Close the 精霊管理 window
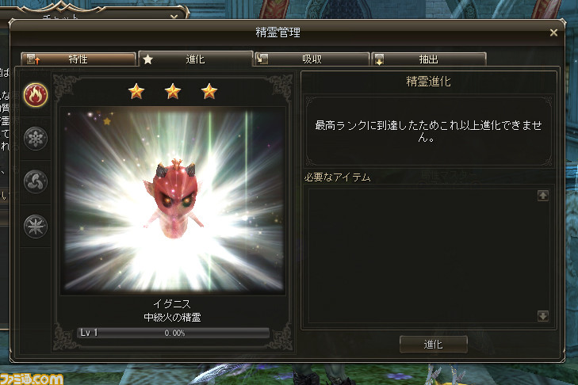578x385 pixels. coord(553,32)
